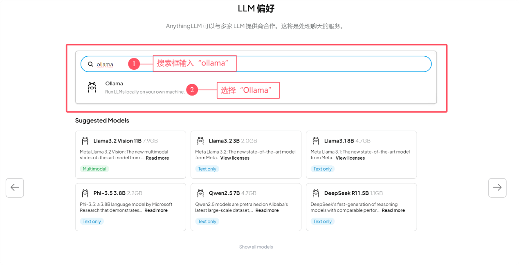Open Read more for Phi-3.5
The height and width of the screenshot is (265, 519).
click(x=156, y=210)
